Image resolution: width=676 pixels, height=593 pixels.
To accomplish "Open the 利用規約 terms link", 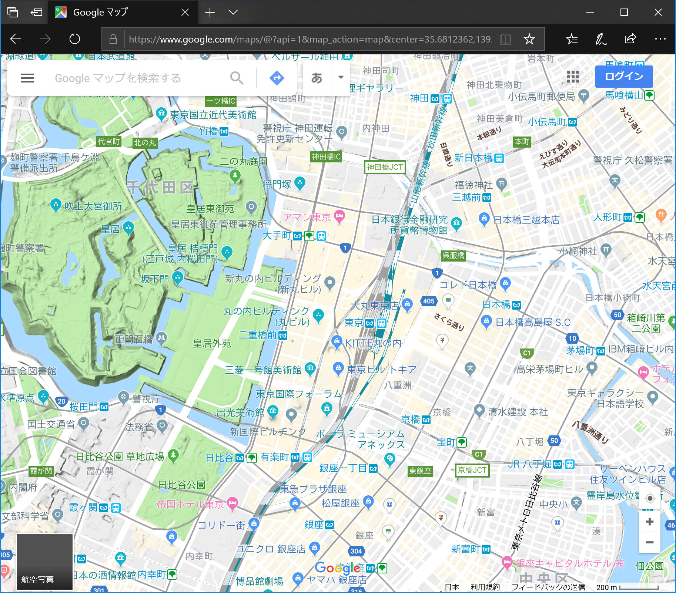I will pos(485,587).
